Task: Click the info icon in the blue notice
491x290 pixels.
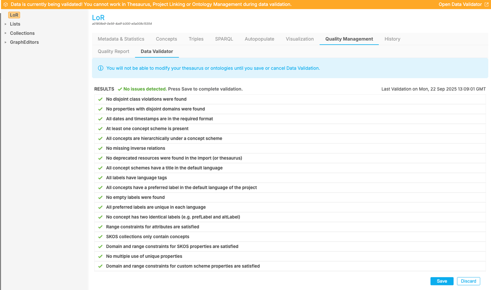Action: tap(101, 68)
